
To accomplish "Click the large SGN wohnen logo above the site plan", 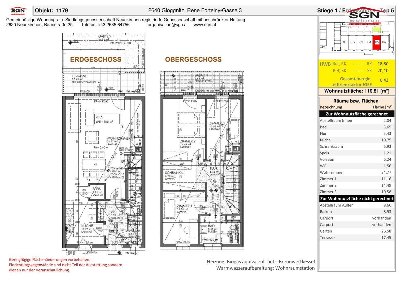I will coord(364,16).
